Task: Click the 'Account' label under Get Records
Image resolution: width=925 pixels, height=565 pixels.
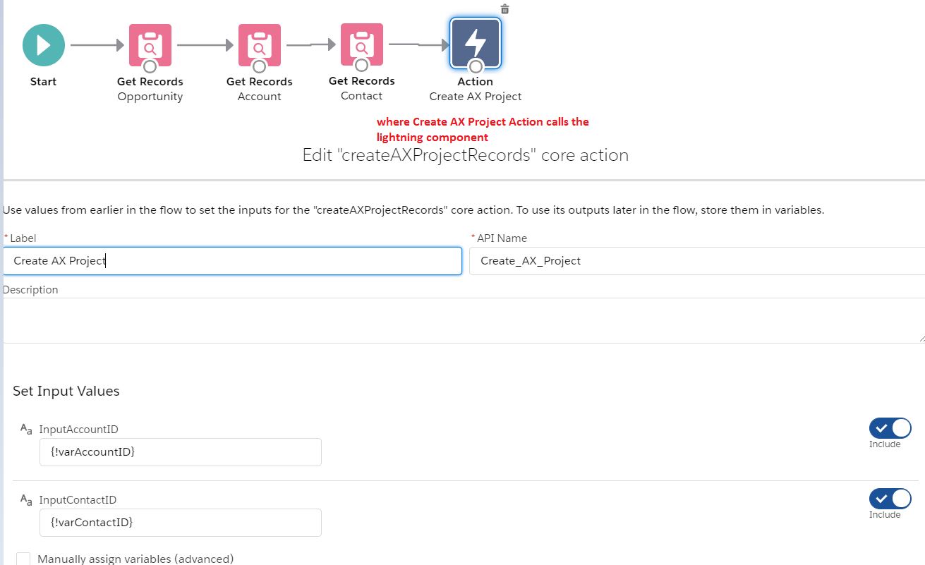Action: 260,97
